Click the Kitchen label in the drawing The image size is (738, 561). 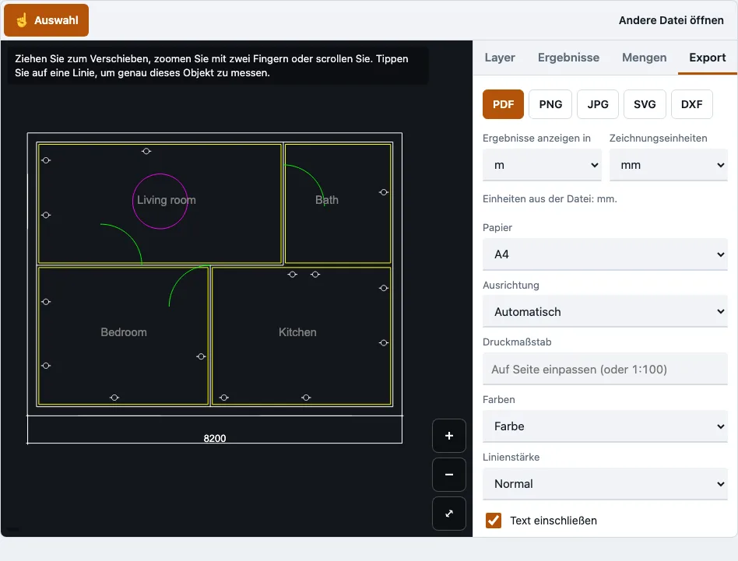(297, 332)
